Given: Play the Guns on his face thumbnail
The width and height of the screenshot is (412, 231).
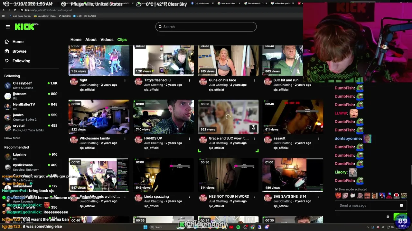Looking at the screenshot, I should click(228, 60).
